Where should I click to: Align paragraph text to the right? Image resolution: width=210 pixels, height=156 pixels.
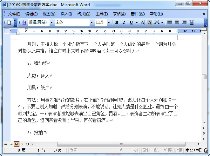(184, 23)
